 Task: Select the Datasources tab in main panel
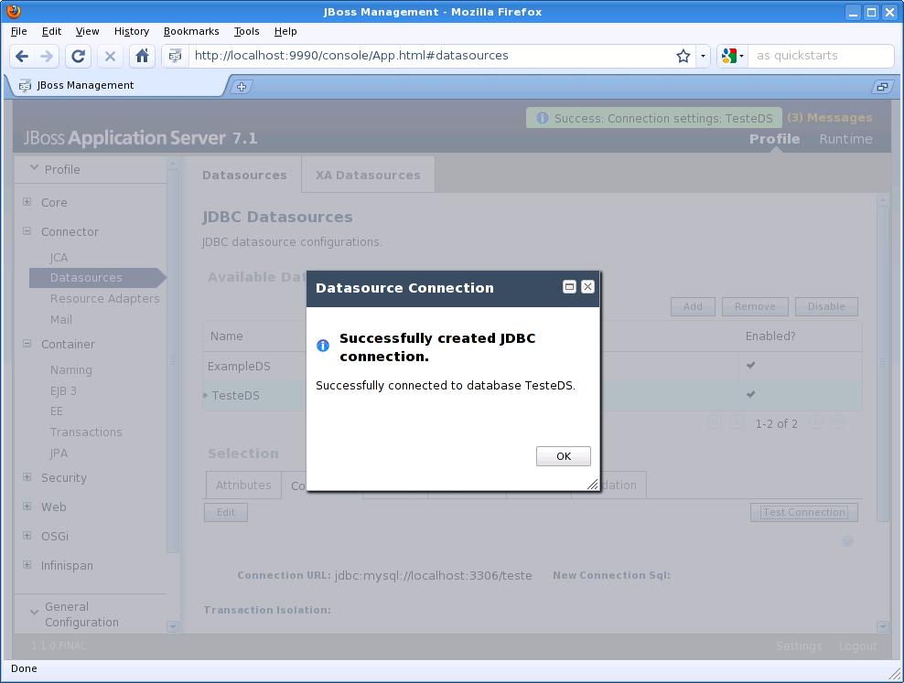point(244,175)
